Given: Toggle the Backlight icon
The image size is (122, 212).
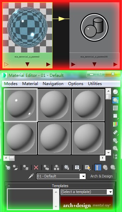Looking at the screenshot, I should tap(115, 100).
